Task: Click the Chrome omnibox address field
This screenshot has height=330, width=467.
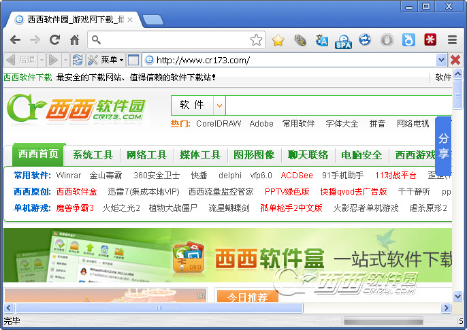Action: [x=176, y=39]
